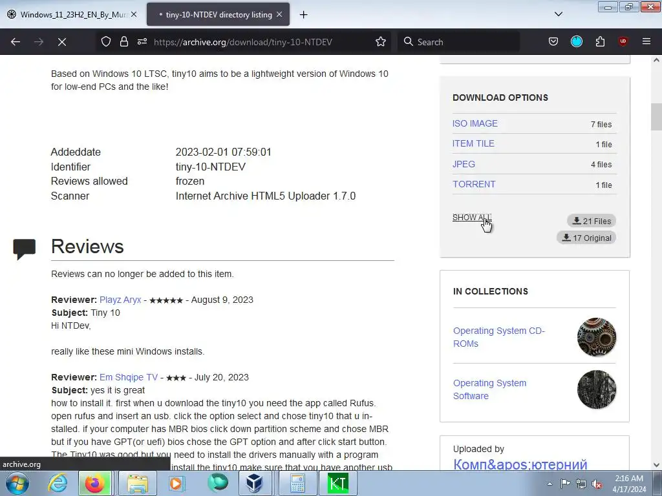Screen dimensions: 662x496
Task: Click the archive.org URL address field
Action: [243, 42]
